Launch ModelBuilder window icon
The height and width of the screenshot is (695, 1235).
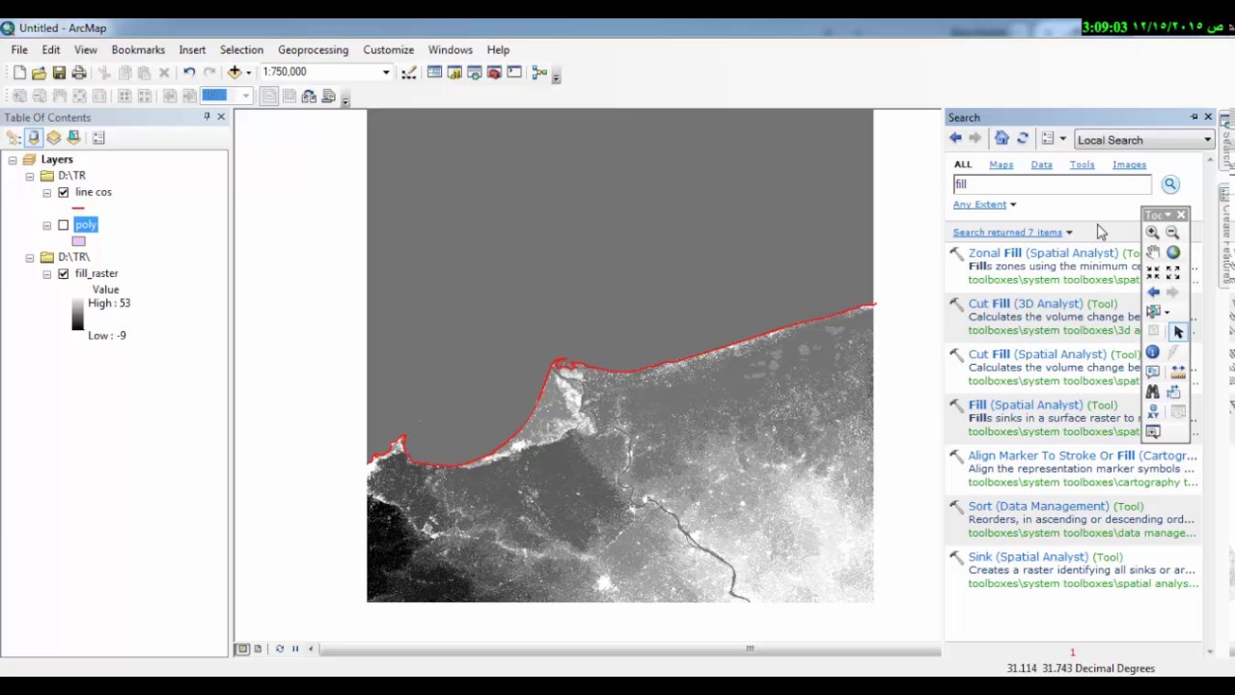click(x=539, y=72)
